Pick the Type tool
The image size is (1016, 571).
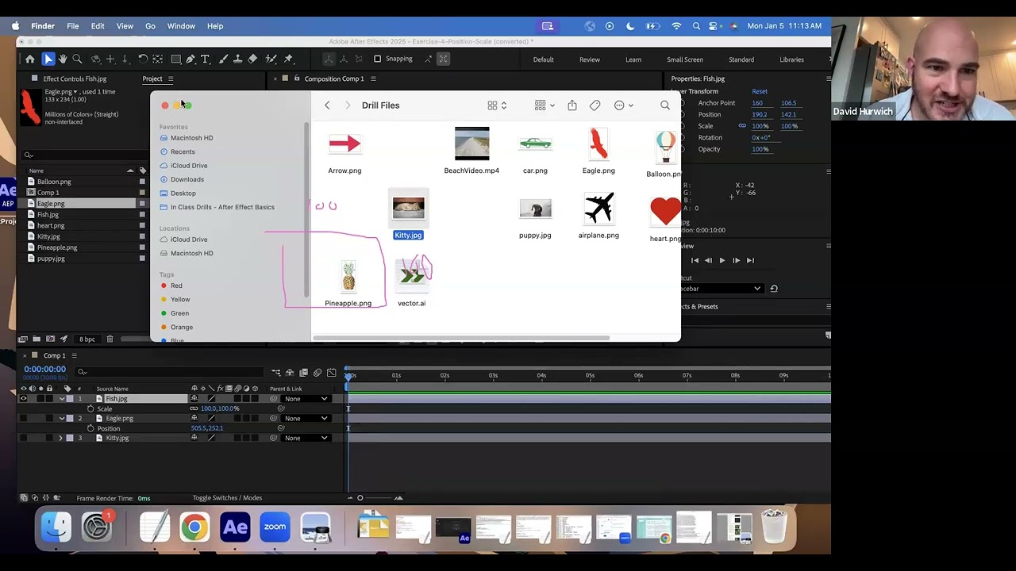(x=205, y=59)
